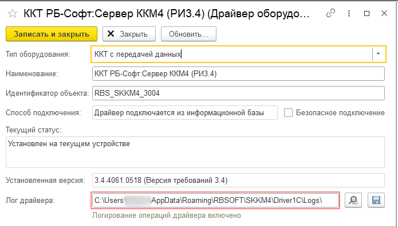Select the Способ подключения field

coord(185,112)
